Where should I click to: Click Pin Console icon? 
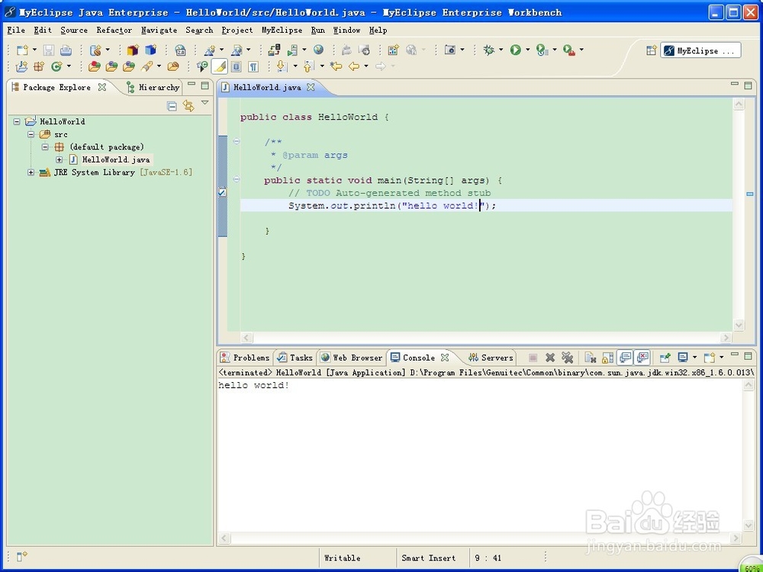click(x=665, y=358)
